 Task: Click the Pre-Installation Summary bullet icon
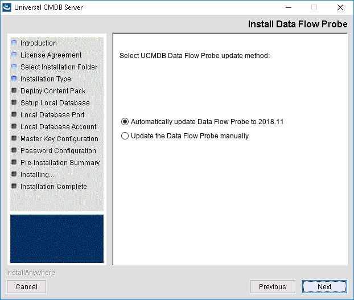14,162
